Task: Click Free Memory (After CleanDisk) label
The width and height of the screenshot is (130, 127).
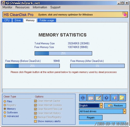Action: [87, 61]
